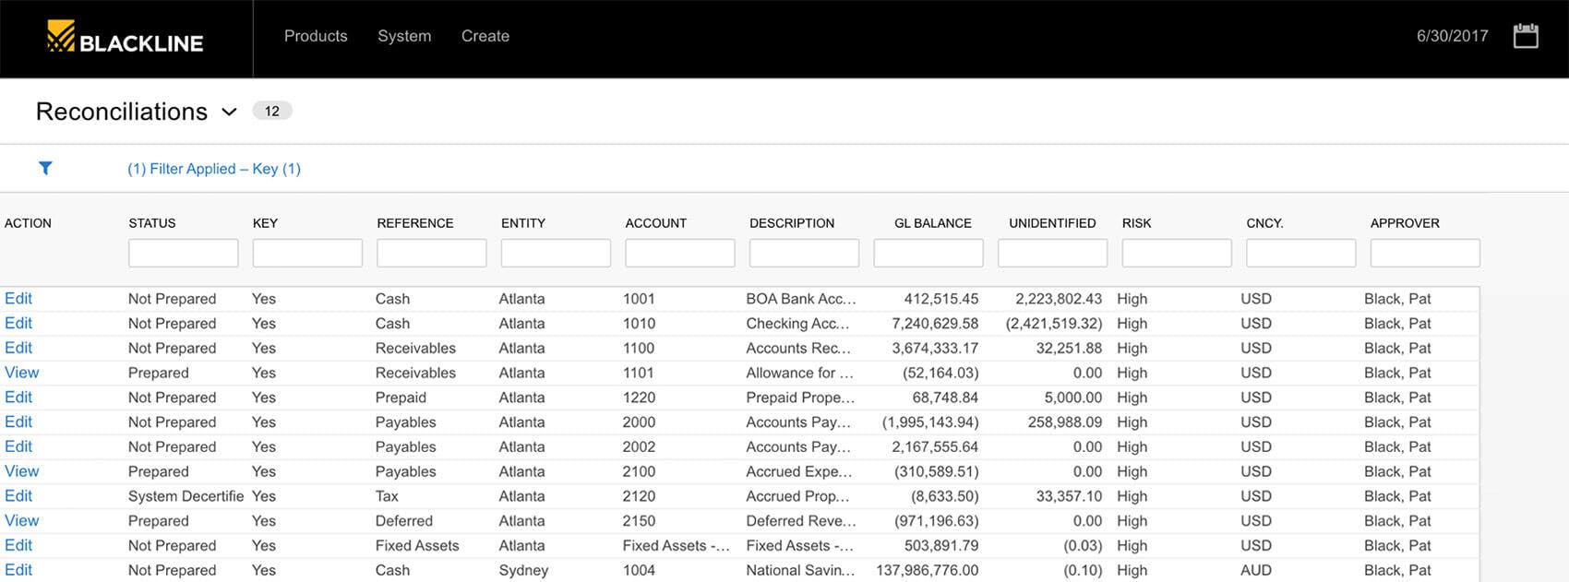Sort by the GL BALANCE column header
The width and height of the screenshot is (1569, 582).
tap(933, 223)
